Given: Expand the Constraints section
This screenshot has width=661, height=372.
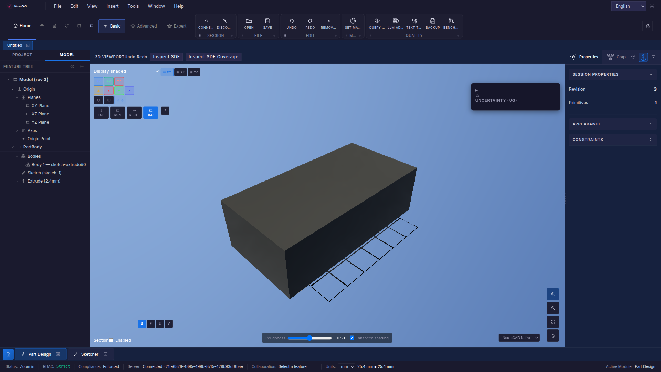Looking at the screenshot, I should tap(612, 139).
